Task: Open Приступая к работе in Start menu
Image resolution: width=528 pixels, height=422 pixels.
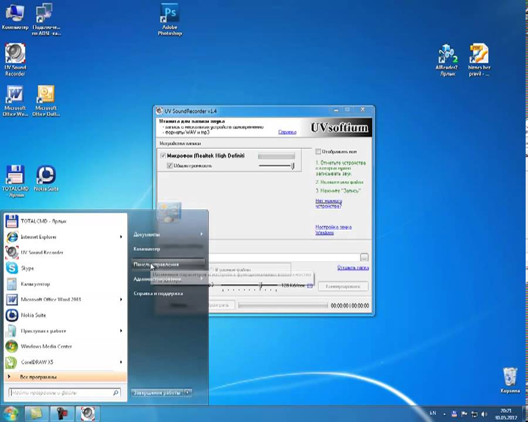Action: click(x=66, y=331)
